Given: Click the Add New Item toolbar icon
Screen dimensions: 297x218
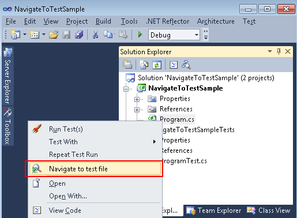Looking at the screenshot, I should tap(35, 35).
